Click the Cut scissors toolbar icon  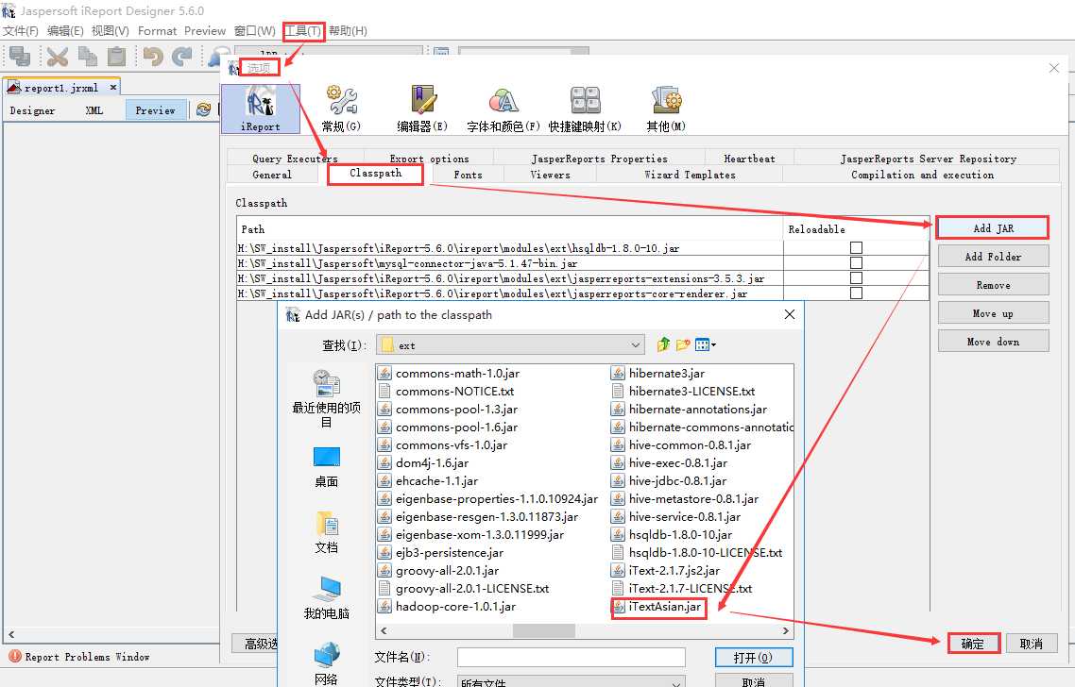pos(58,57)
